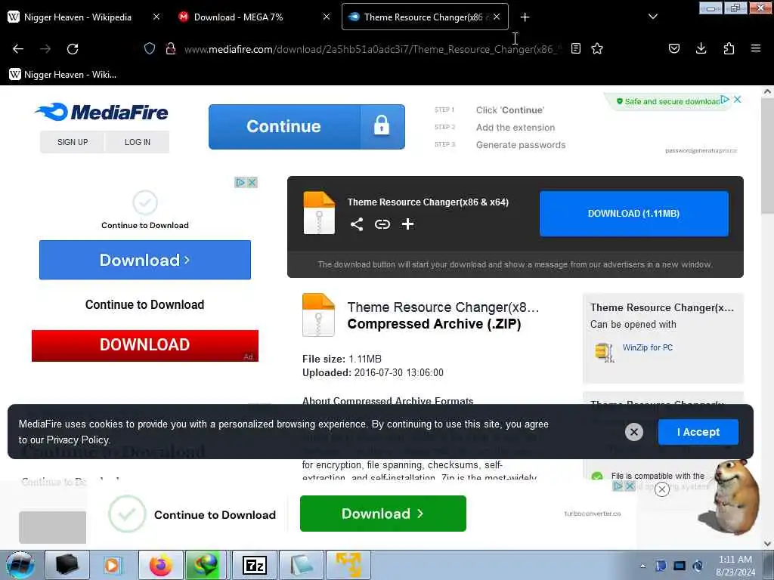Image resolution: width=774 pixels, height=580 pixels.
Task: Click the ZIP file icon in the dark panel
Action: [x=319, y=212]
